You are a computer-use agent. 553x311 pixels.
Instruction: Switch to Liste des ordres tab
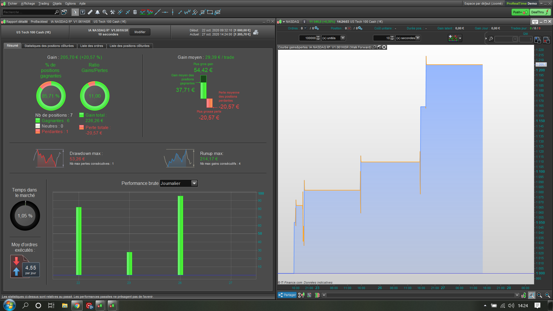point(92,46)
